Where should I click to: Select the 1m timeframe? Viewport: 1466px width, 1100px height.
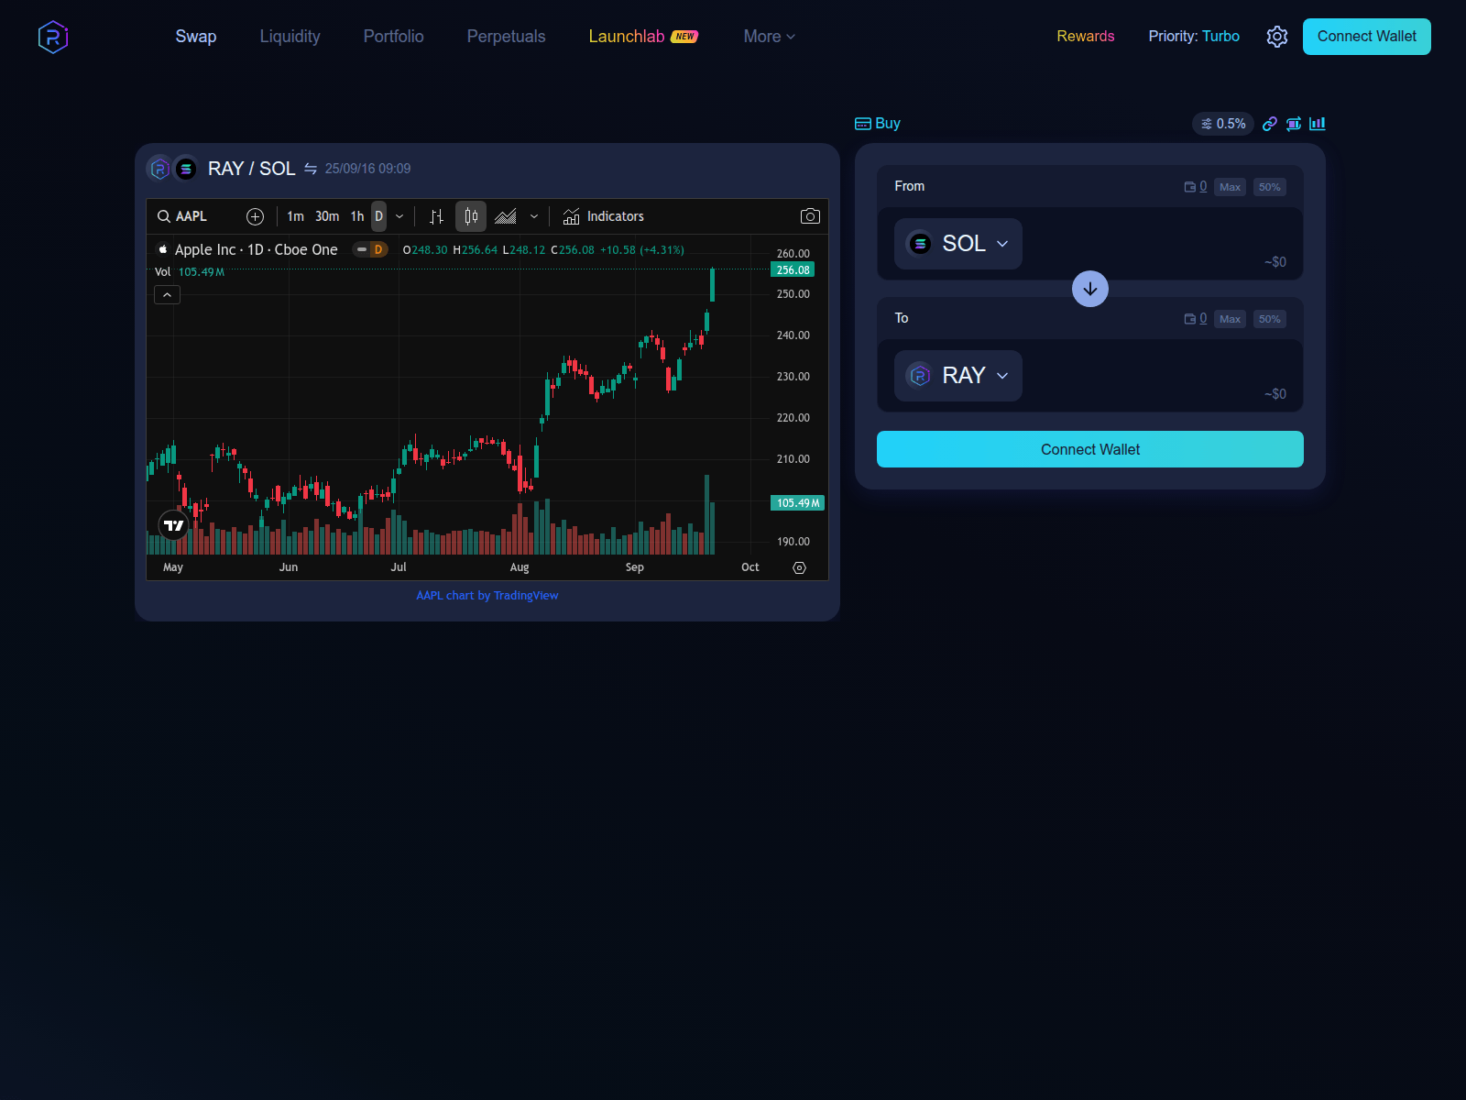pos(295,216)
